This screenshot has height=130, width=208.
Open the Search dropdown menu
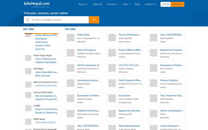(83, 4)
